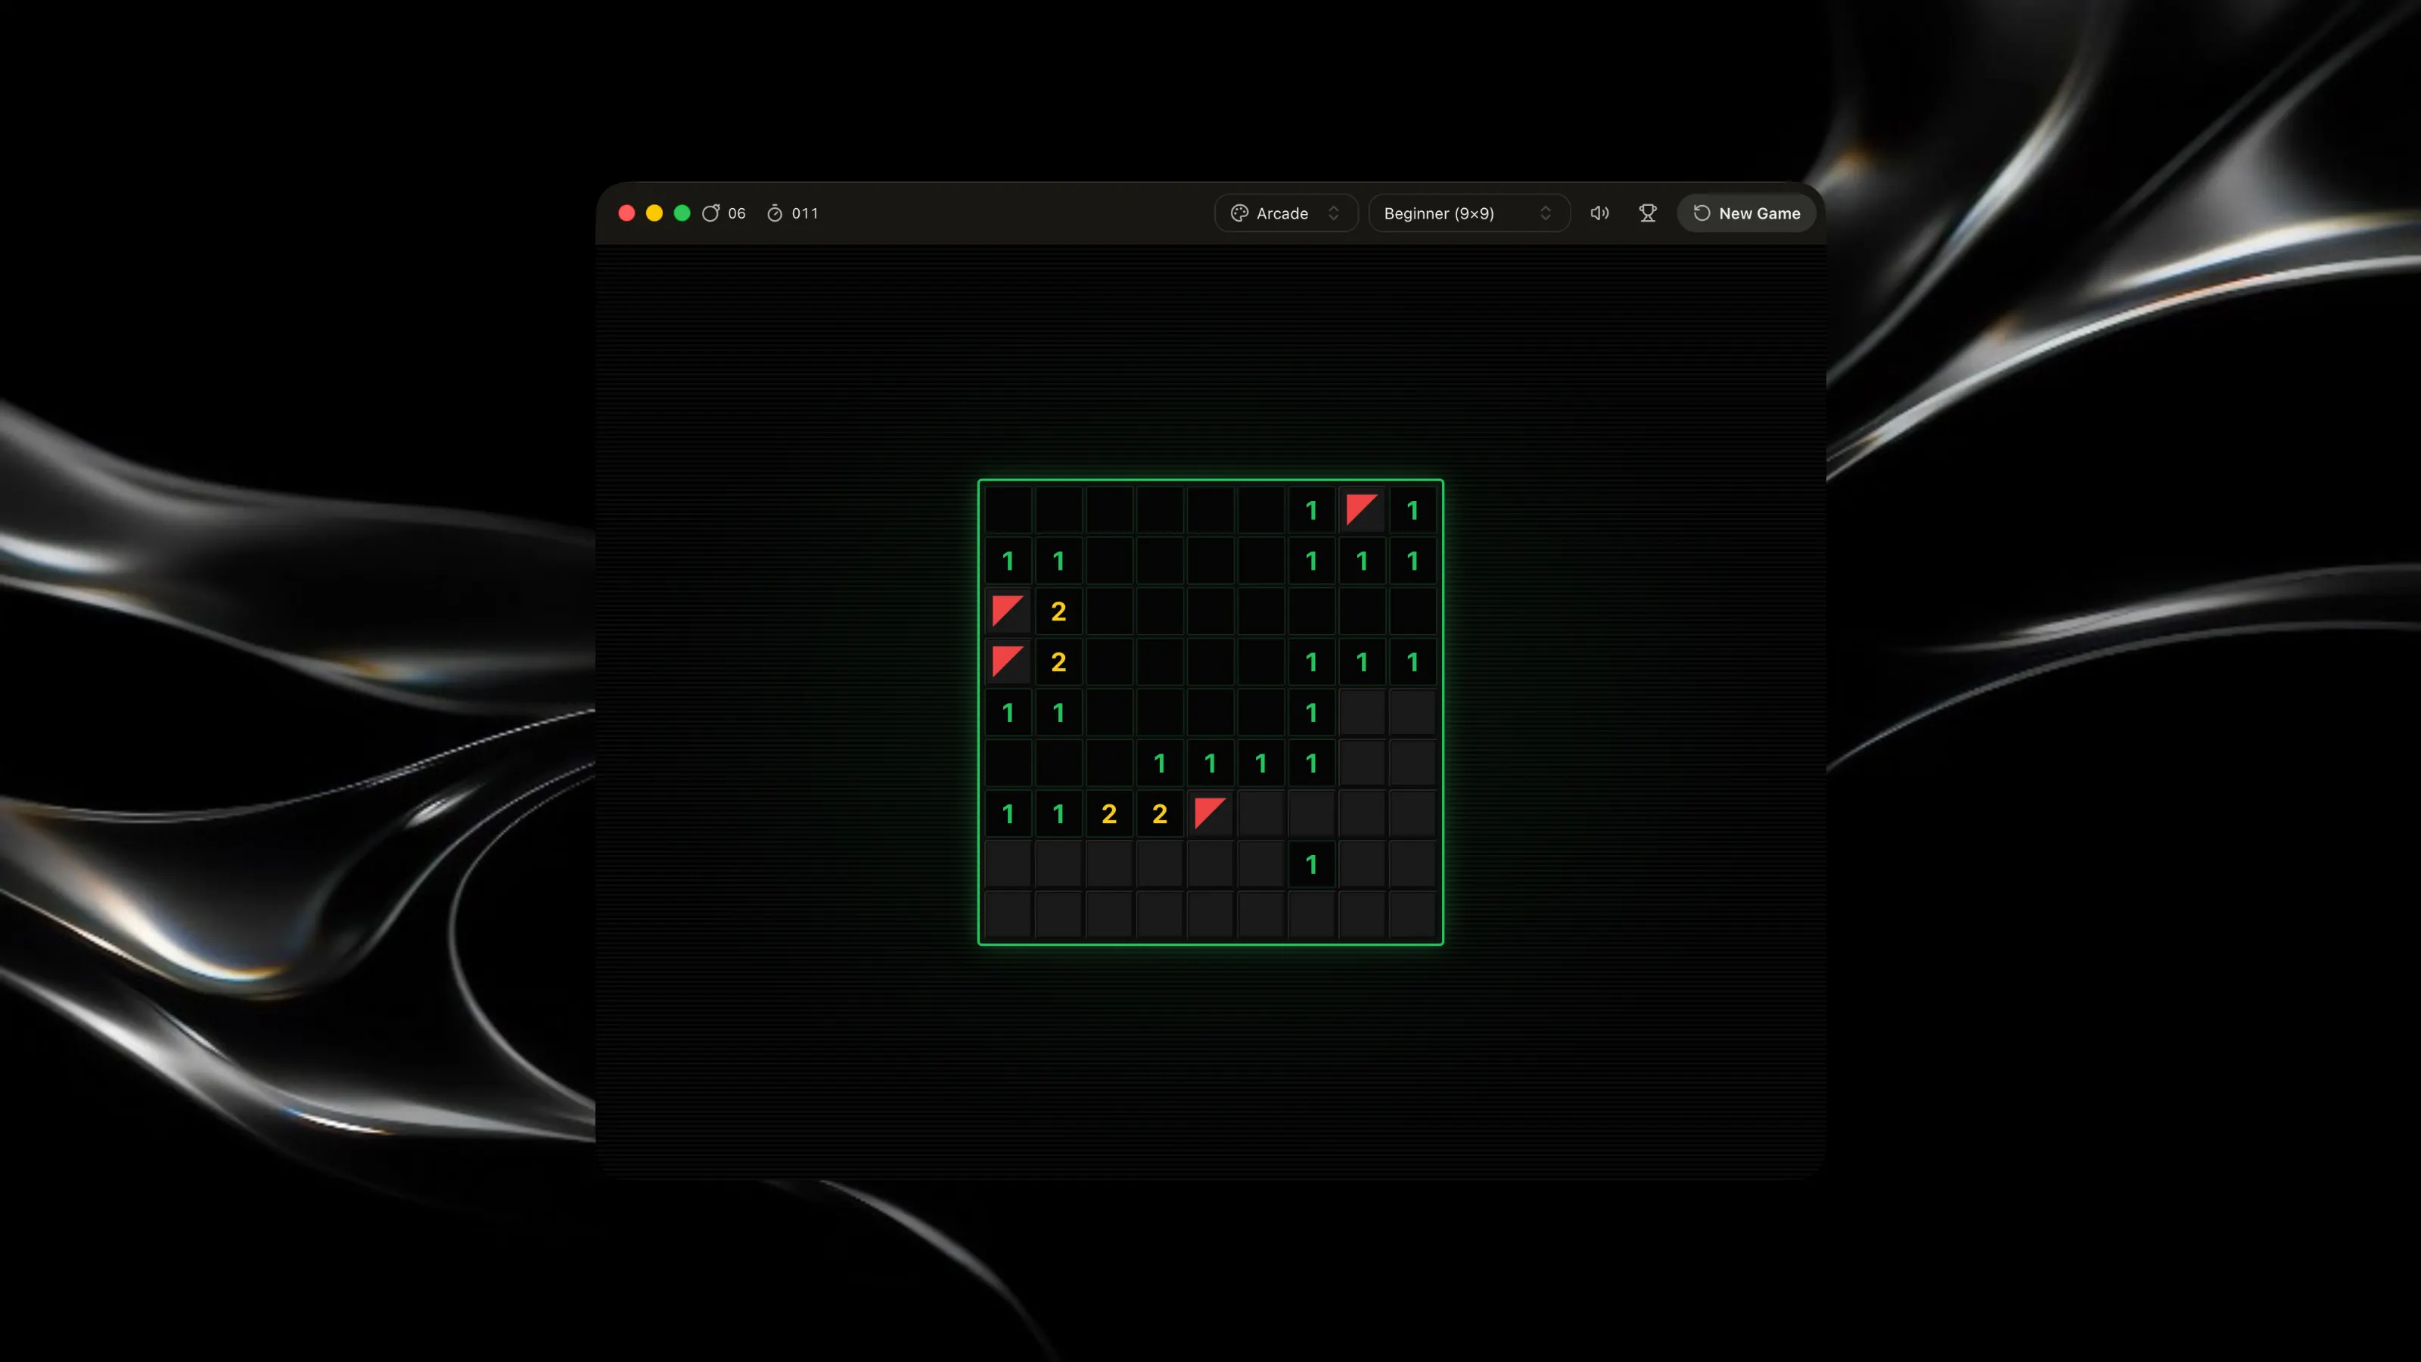Click the red flag in the seventh row
This screenshot has height=1362, width=2421.
(1210, 813)
